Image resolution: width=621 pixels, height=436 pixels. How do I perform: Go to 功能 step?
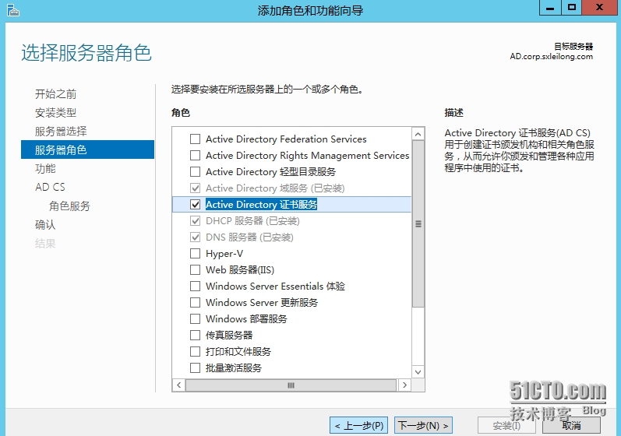(45, 168)
